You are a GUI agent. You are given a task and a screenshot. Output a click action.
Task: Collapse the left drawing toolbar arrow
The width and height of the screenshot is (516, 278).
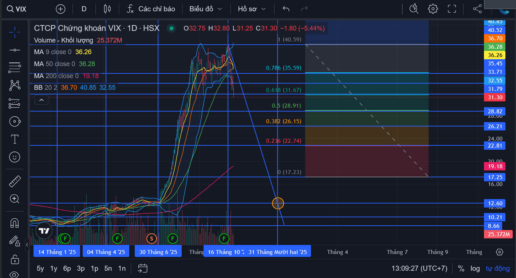[27, 245]
